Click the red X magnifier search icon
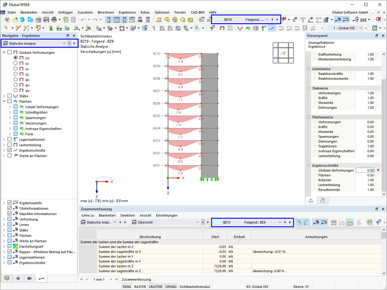Image resolution: width=387 pixels, height=290 pixels. tap(378, 20)
